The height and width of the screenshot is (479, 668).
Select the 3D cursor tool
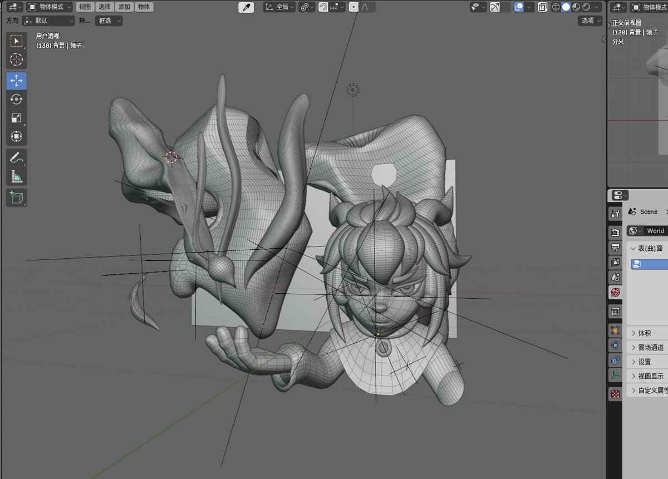[16, 60]
